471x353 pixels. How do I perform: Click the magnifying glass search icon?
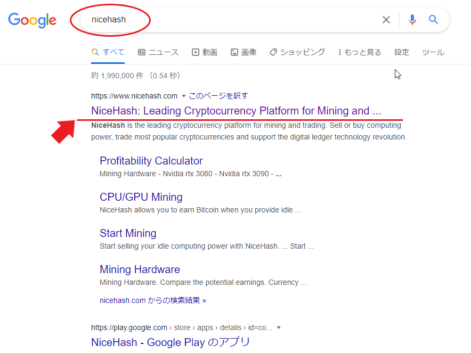[x=433, y=19]
